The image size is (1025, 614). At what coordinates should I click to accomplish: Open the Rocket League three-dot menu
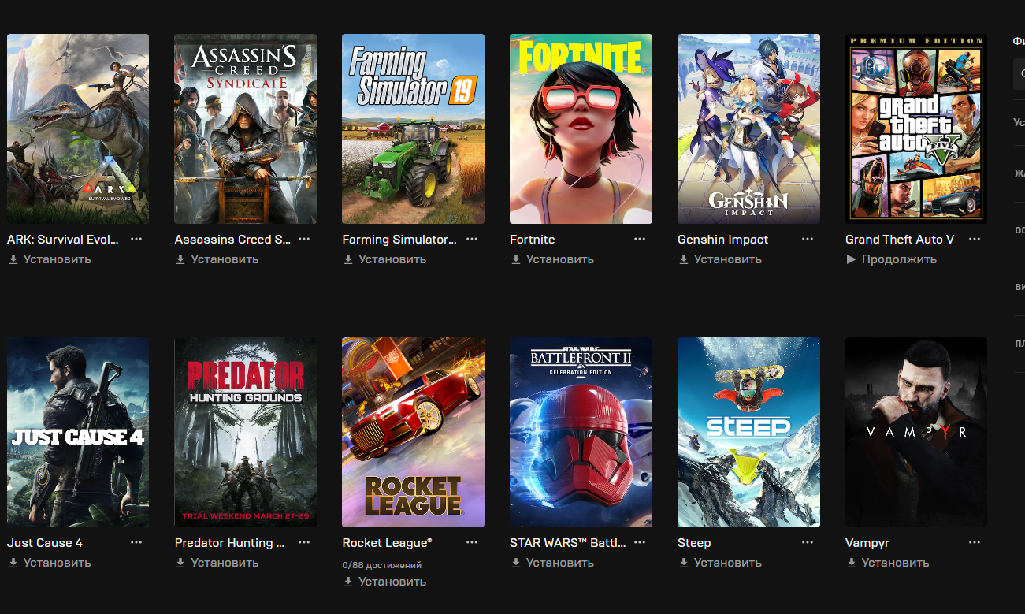point(472,542)
